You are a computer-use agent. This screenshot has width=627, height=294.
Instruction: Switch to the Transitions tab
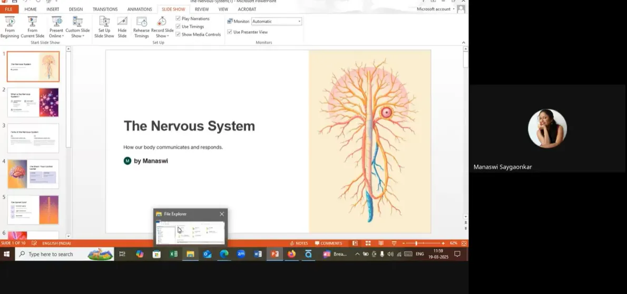tap(105, 9)
